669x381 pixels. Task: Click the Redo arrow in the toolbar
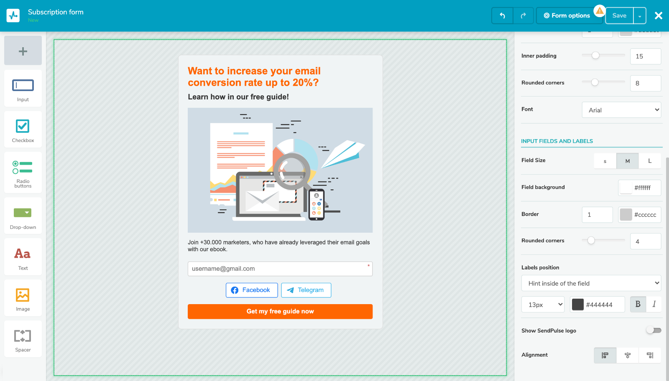point(523,15)
